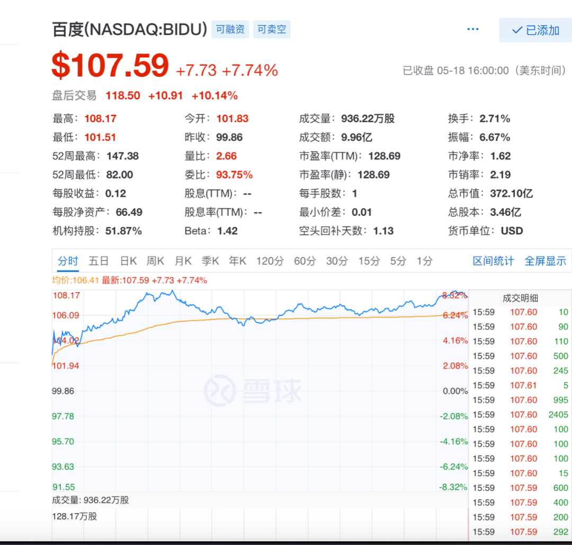This screenshot has width=572, height=545.
Task: Click the 52周最低 value 82.00
Action: point(120,175)
